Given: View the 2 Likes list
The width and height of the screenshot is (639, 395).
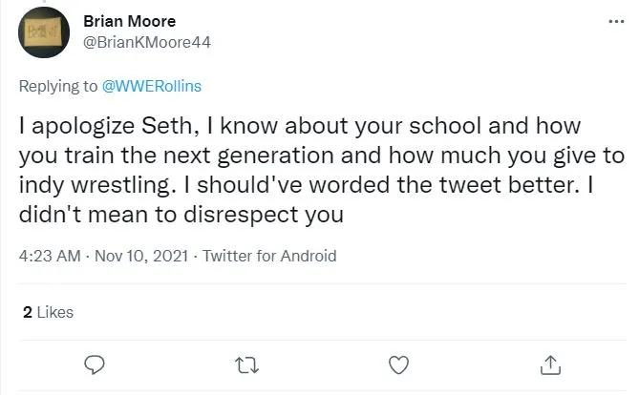Looking at the screenshot, I should point(47,312).
